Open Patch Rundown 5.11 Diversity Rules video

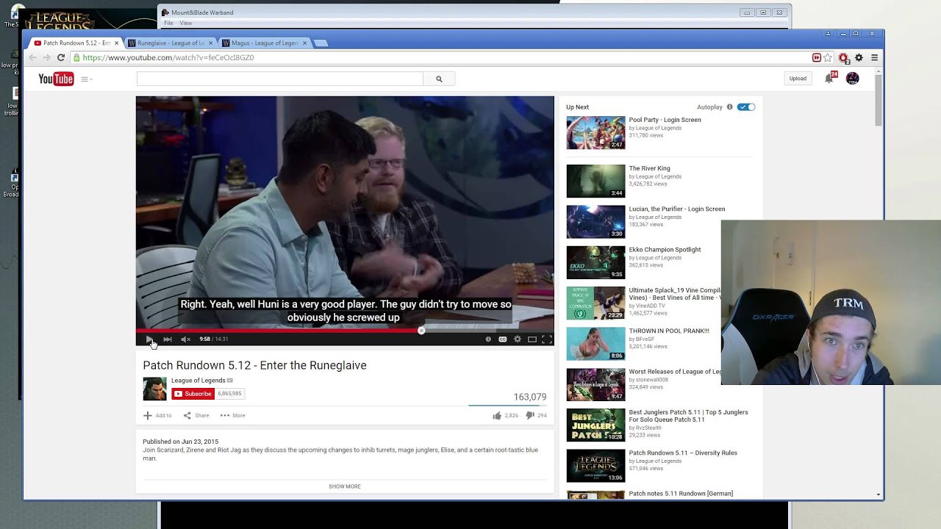[x=683, y=453]
